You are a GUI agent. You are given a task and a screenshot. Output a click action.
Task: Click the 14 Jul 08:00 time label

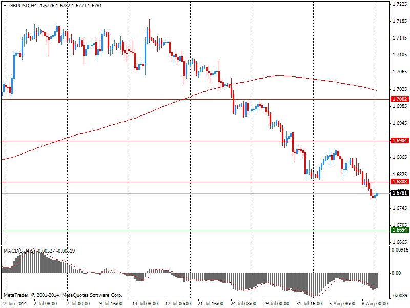pyautogui.click(x=145, y=304)
